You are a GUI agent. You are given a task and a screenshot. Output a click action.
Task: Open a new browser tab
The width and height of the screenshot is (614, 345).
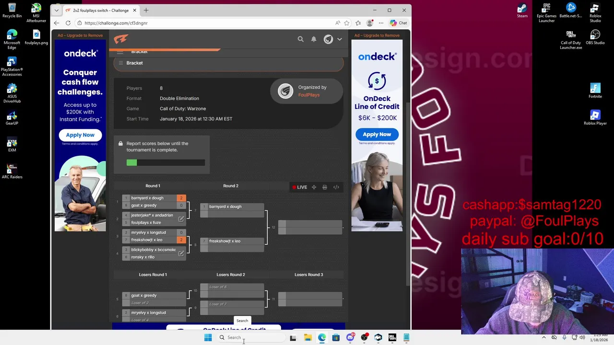(x=146, y=10)
